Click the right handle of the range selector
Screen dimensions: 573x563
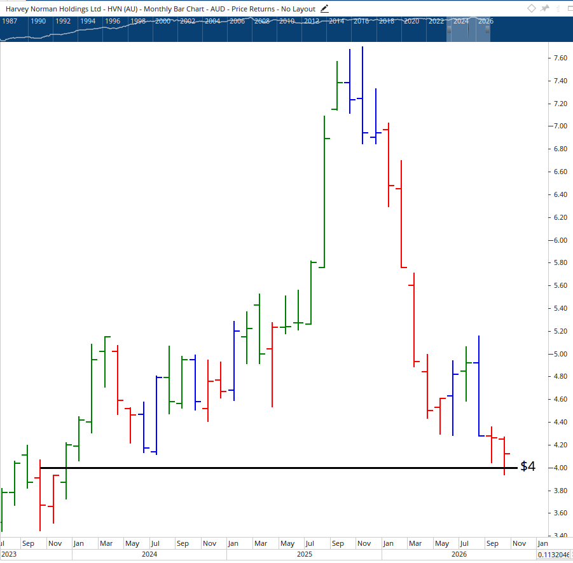pyautogui.click(x=488, y=31)
